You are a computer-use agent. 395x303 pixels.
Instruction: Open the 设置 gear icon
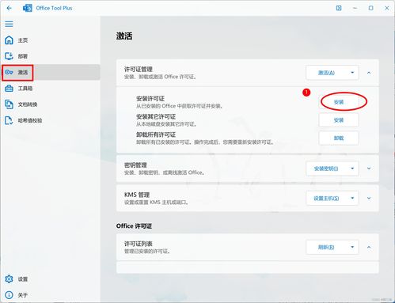point(9,278)
